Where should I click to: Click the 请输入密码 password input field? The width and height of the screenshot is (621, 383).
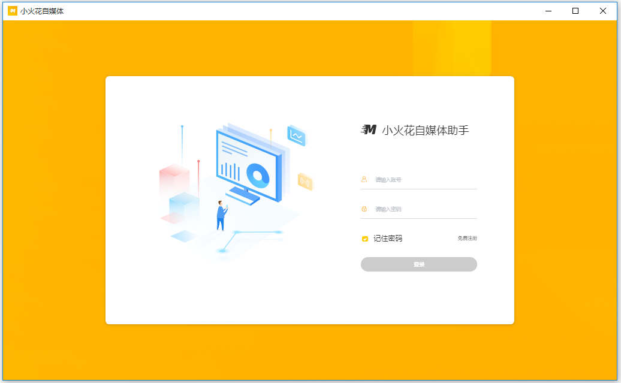[x=420, y=209]
